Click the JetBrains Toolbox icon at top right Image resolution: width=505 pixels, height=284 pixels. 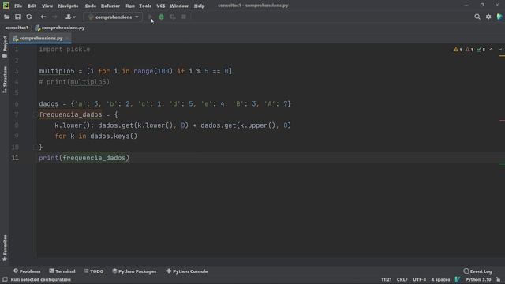(x=499, y=17)
